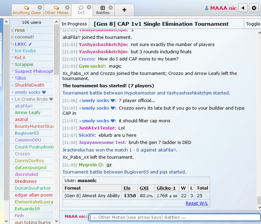Select user rosa in the user list
The width and height of the screenshot is (261, 224).
32,30
